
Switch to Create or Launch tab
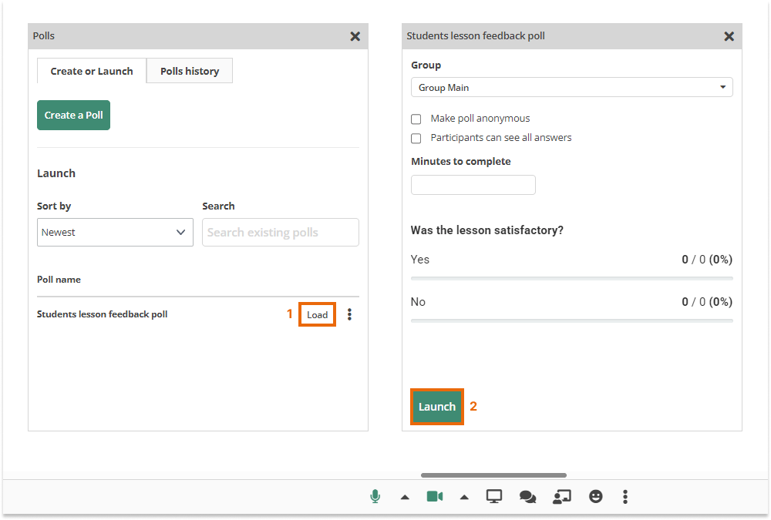coord(92,72)
